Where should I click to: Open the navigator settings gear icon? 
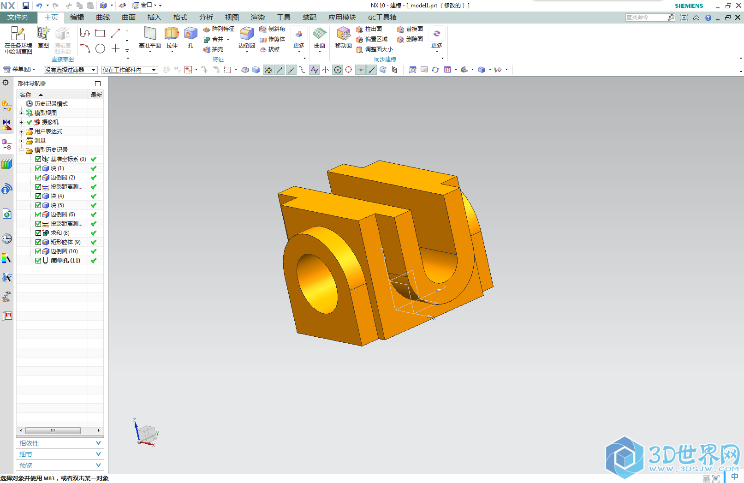coord(6,83)
